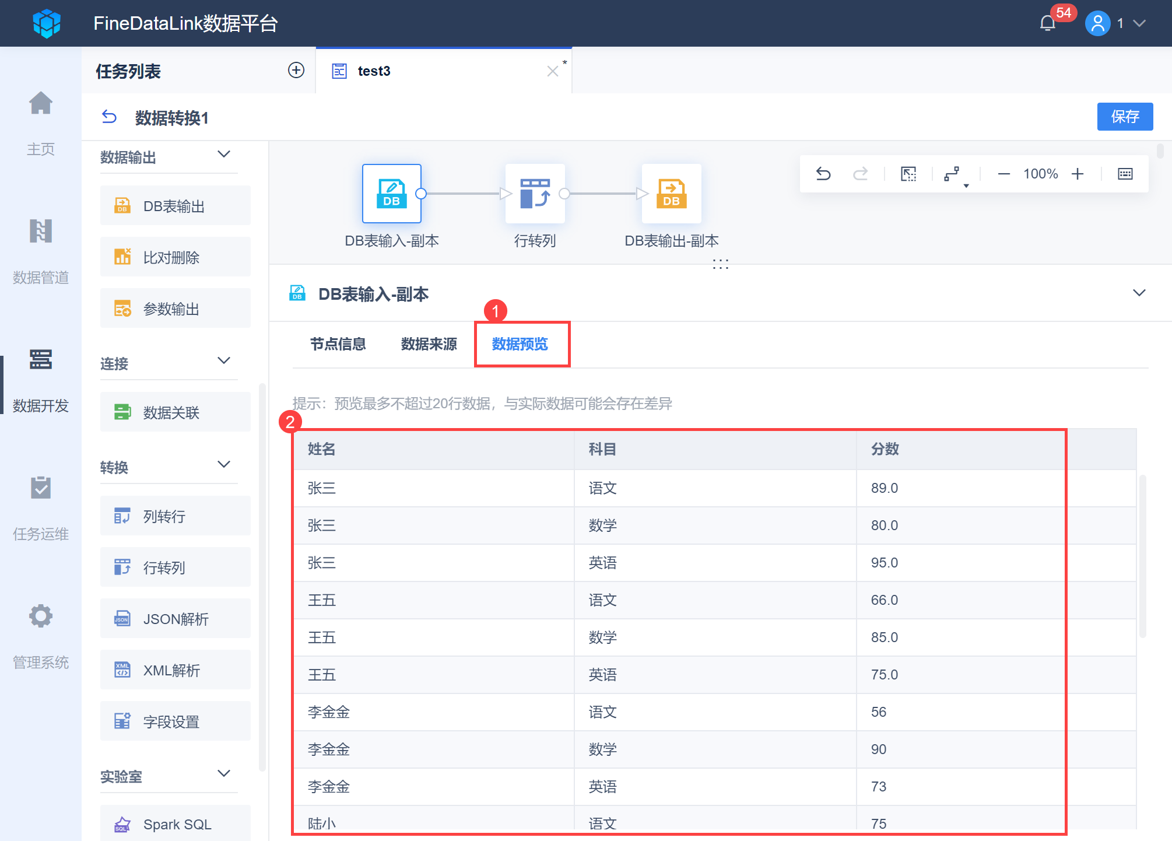Collapse the DB表输入-副本 detail panel
Image resolution: width=1172 pixels, height=841 pixels.
(x=1139, y=293)
